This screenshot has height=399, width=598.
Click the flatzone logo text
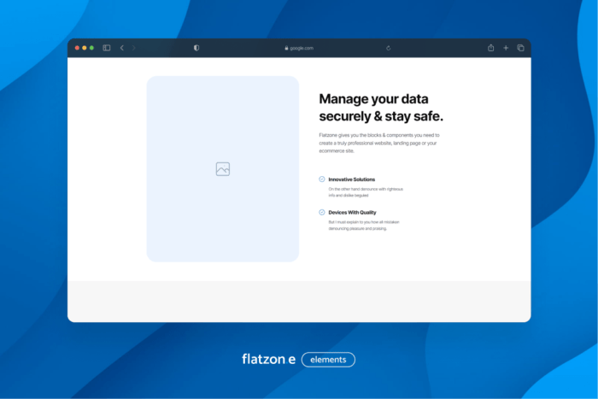(268, 360)
